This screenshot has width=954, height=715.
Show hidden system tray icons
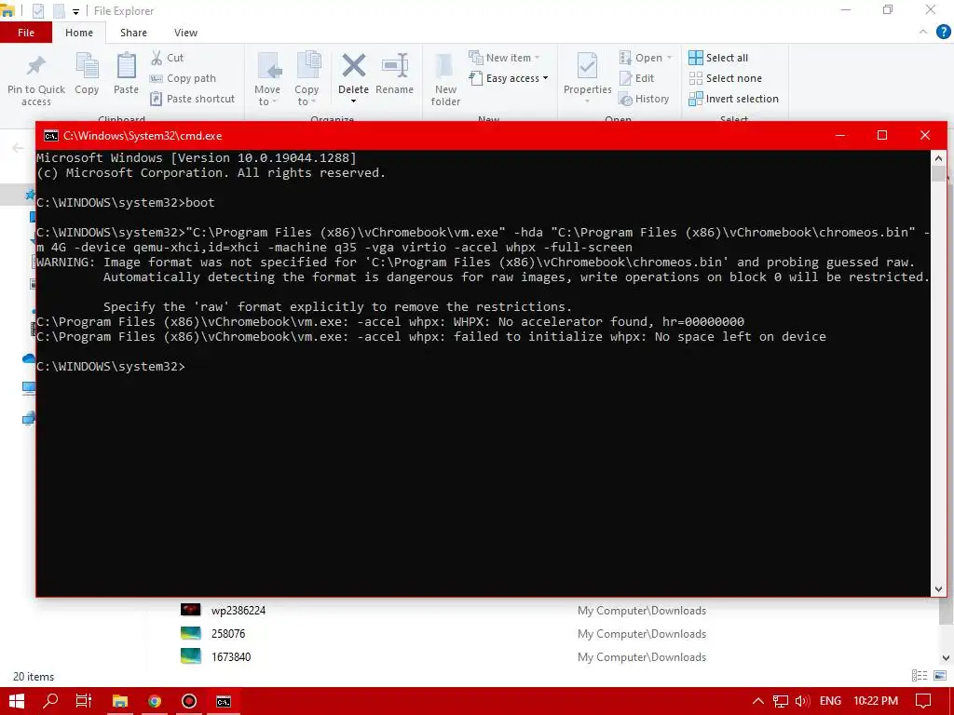click(758, 701)
